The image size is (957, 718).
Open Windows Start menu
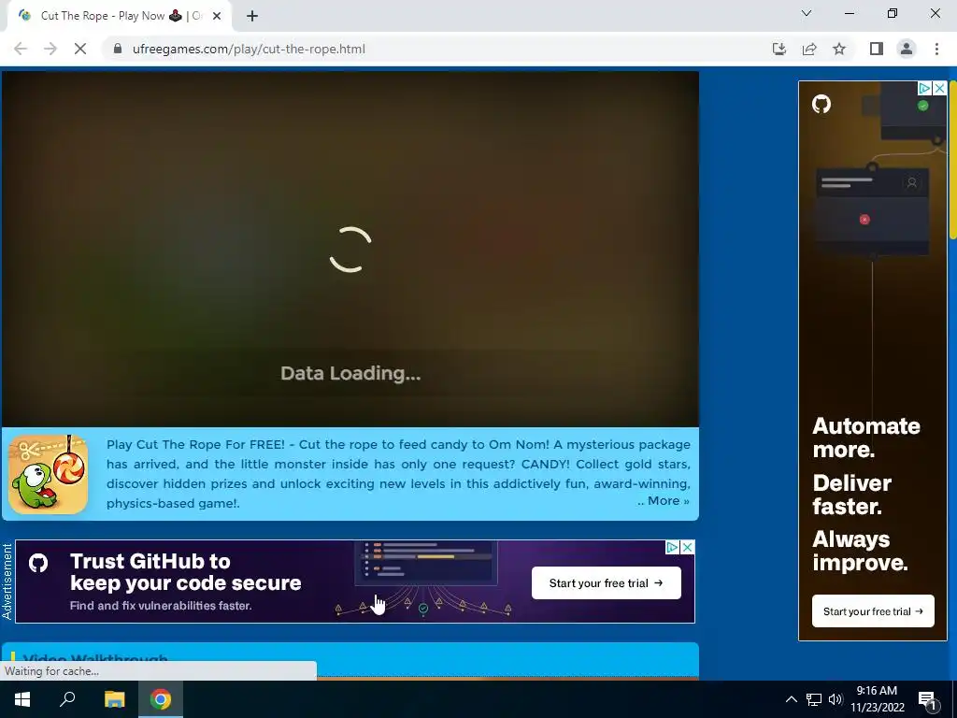22,699
